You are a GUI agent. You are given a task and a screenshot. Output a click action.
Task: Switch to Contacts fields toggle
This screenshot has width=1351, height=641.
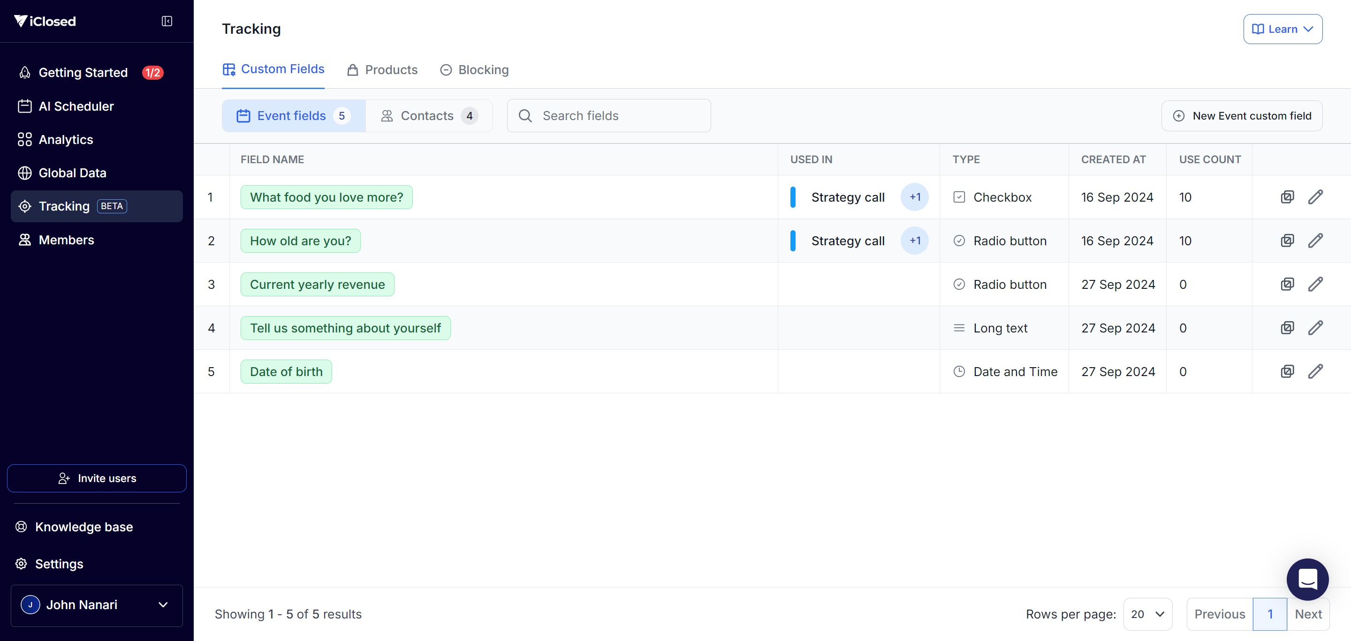[x=428, y=116]
